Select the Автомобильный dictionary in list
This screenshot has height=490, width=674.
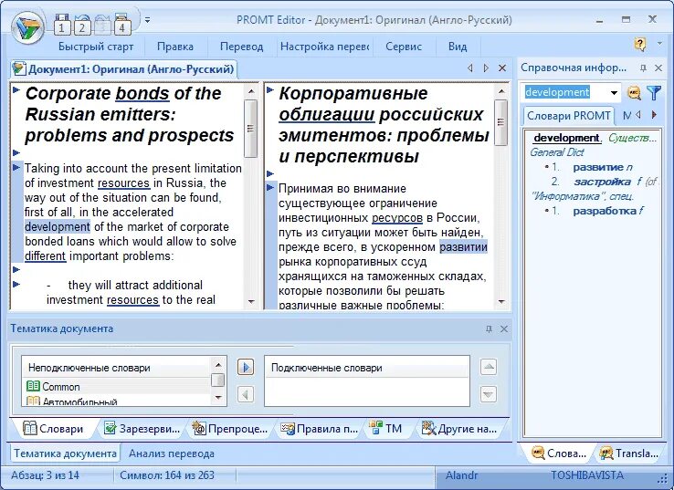pyautogui.click(x=117, y=401)
